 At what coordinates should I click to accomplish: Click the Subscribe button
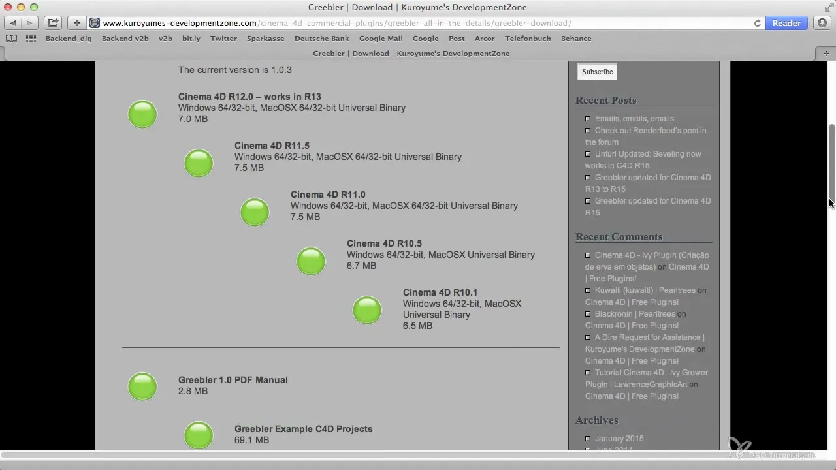[x=597, y=72]
